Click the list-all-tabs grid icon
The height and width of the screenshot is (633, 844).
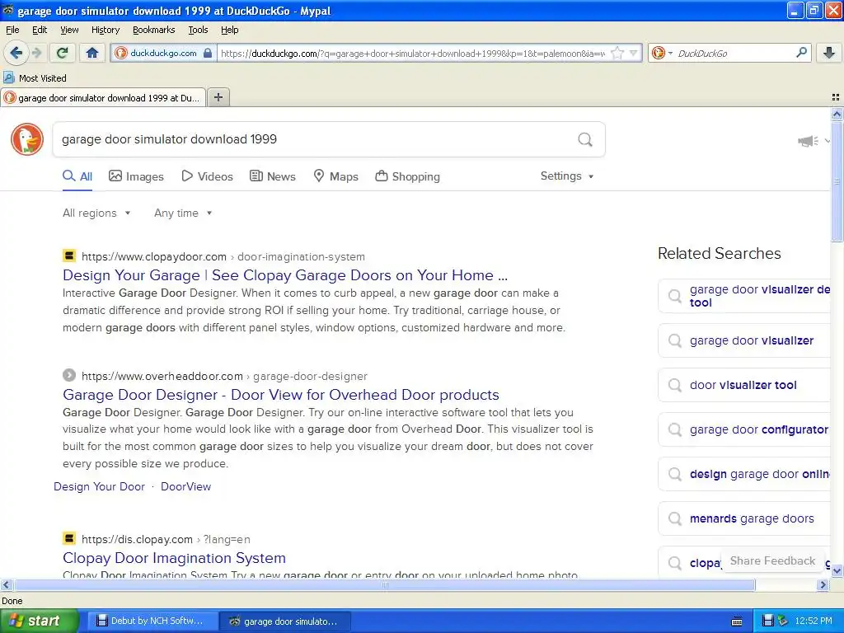pyautogui.click(x=836, y=97)
